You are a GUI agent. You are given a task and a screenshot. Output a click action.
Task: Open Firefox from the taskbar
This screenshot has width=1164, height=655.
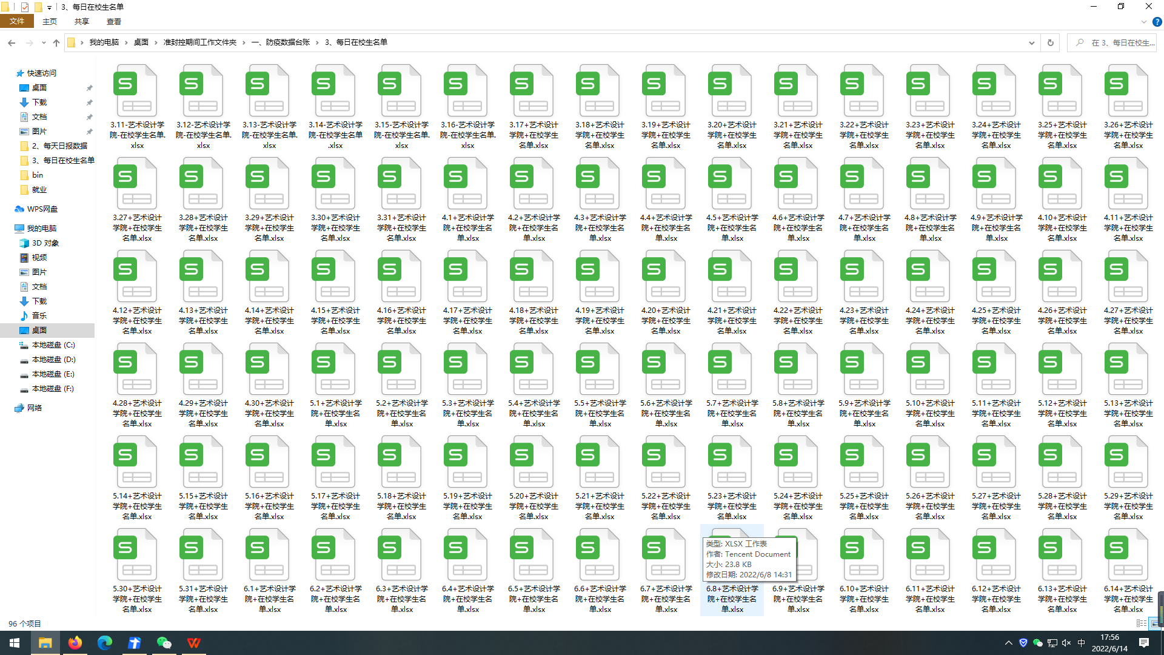pos(75,643)
